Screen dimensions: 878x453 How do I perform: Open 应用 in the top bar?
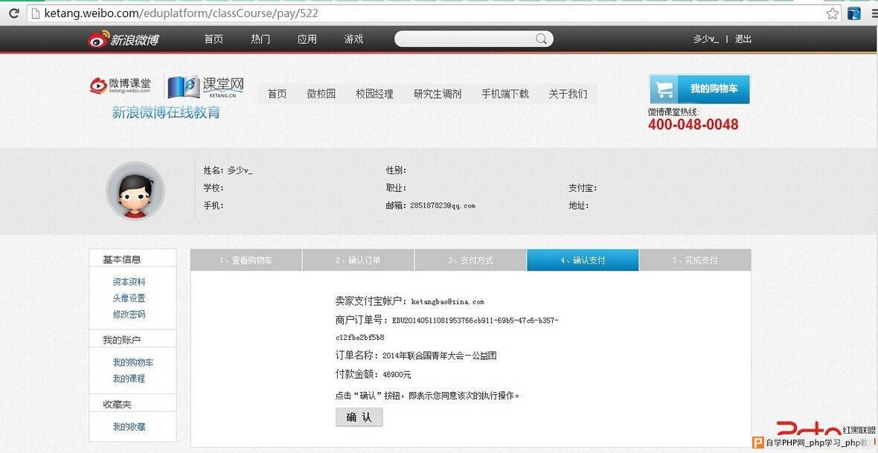coord(307,39)
